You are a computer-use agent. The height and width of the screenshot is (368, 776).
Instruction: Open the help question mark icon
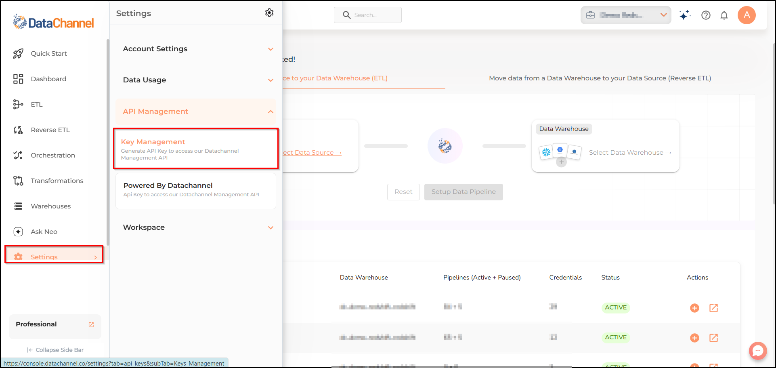(x=706, y=15)
